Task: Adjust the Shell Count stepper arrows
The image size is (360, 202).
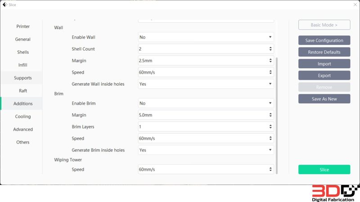Action: tap(270, 49)
